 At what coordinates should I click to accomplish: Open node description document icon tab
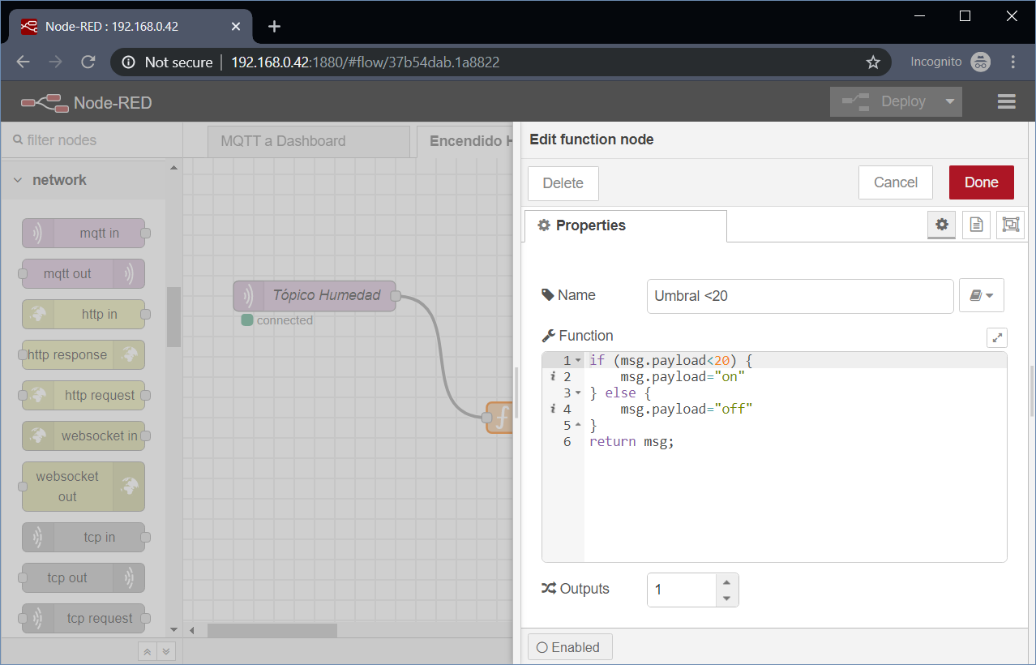click(x=976, y=225)
